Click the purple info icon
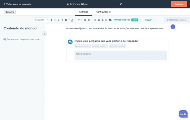This screenshot has width=190, height=120. (173, 27)
